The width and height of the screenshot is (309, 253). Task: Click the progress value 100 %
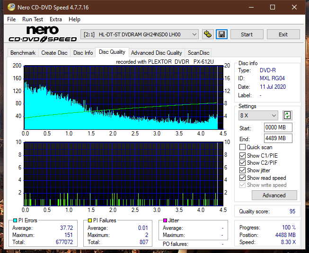(x=289, y=228)
